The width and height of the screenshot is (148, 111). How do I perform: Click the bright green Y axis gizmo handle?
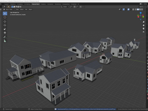point(143,17)
